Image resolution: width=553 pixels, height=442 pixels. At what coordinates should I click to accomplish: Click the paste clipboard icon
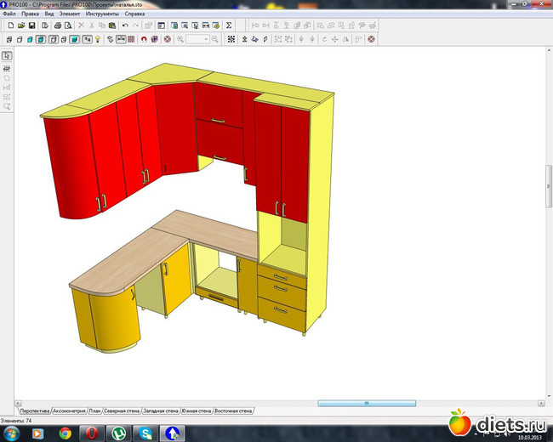(x=113, y=26)
